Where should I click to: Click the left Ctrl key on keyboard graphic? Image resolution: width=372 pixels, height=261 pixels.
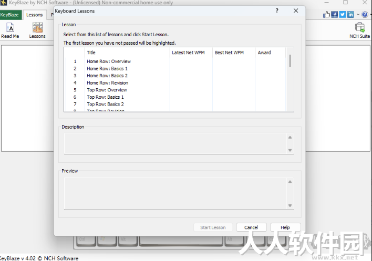coord(86,241)
